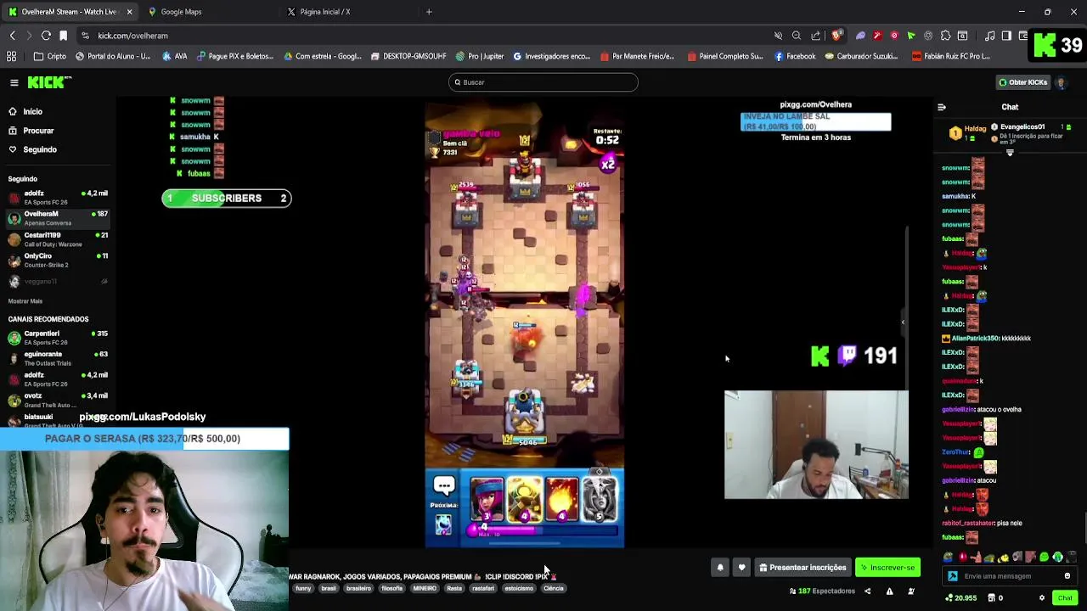
Task: Send the message with the Chat button
Action: 1065,598
